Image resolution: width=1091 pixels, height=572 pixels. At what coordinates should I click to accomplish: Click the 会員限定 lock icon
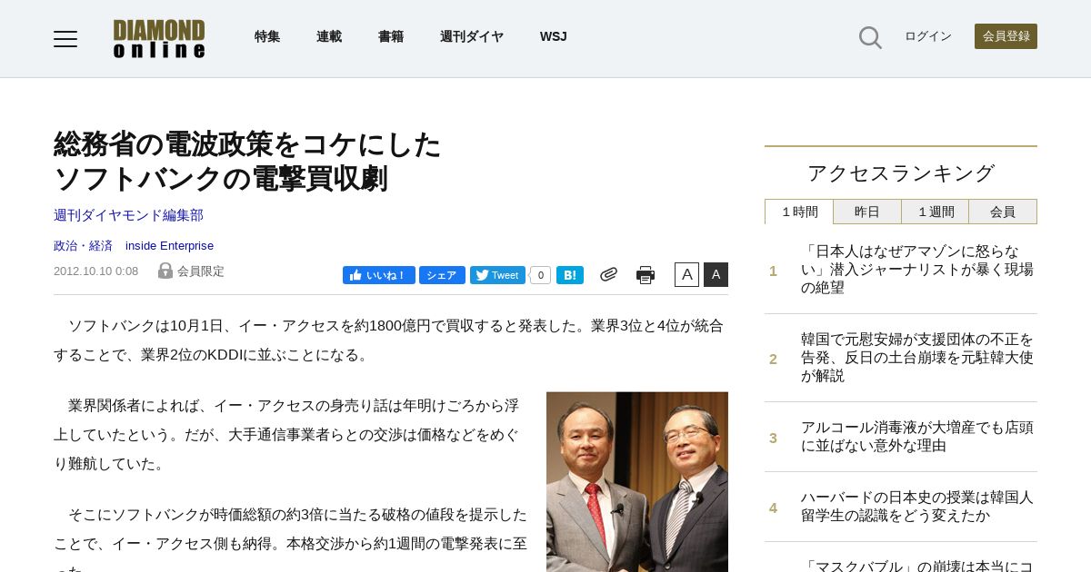pyautogui.click(x=165, y=271)
